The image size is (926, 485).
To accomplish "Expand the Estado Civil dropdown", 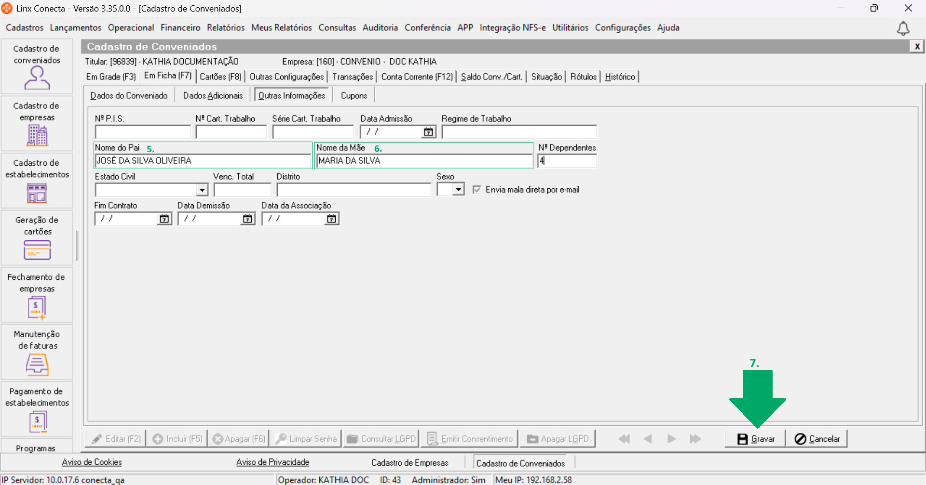I will click(x=202, y=190).
